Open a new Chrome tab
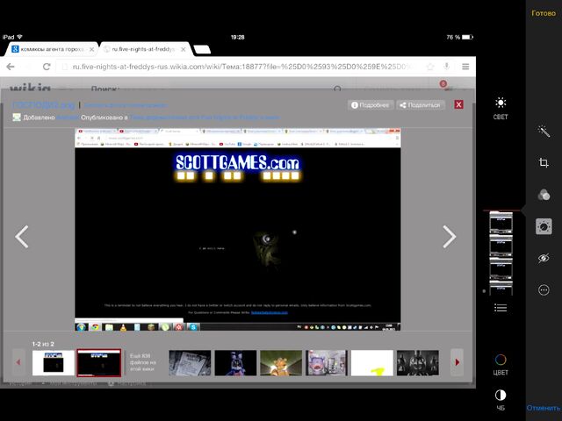 202,49
